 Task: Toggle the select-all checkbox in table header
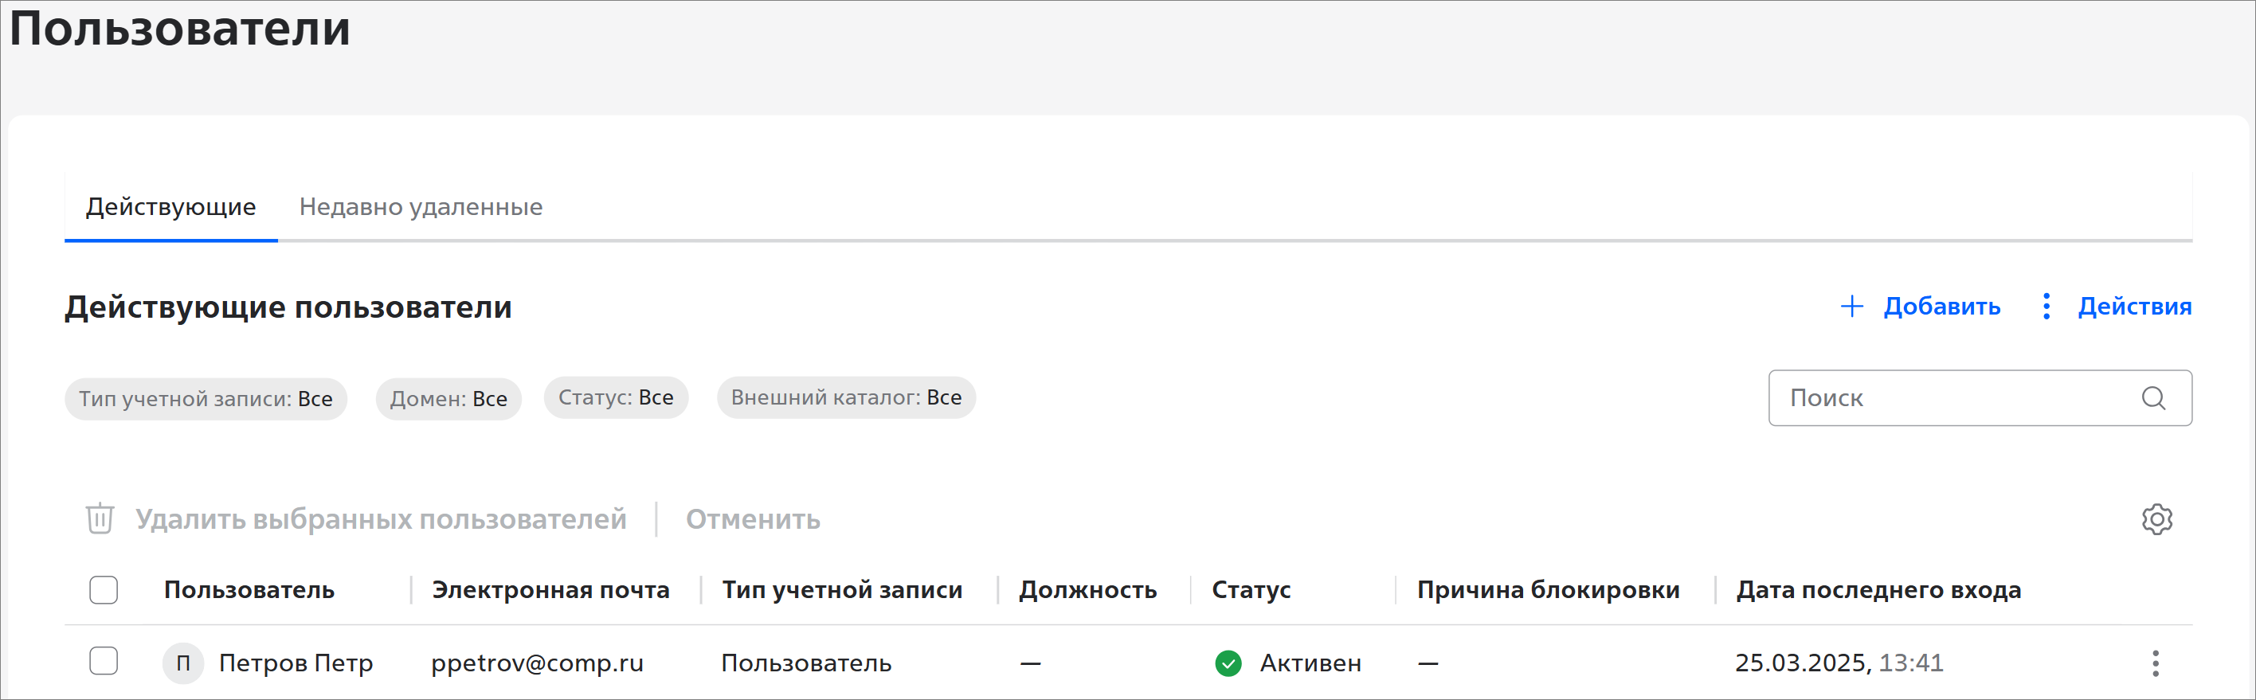pos(104,590)
